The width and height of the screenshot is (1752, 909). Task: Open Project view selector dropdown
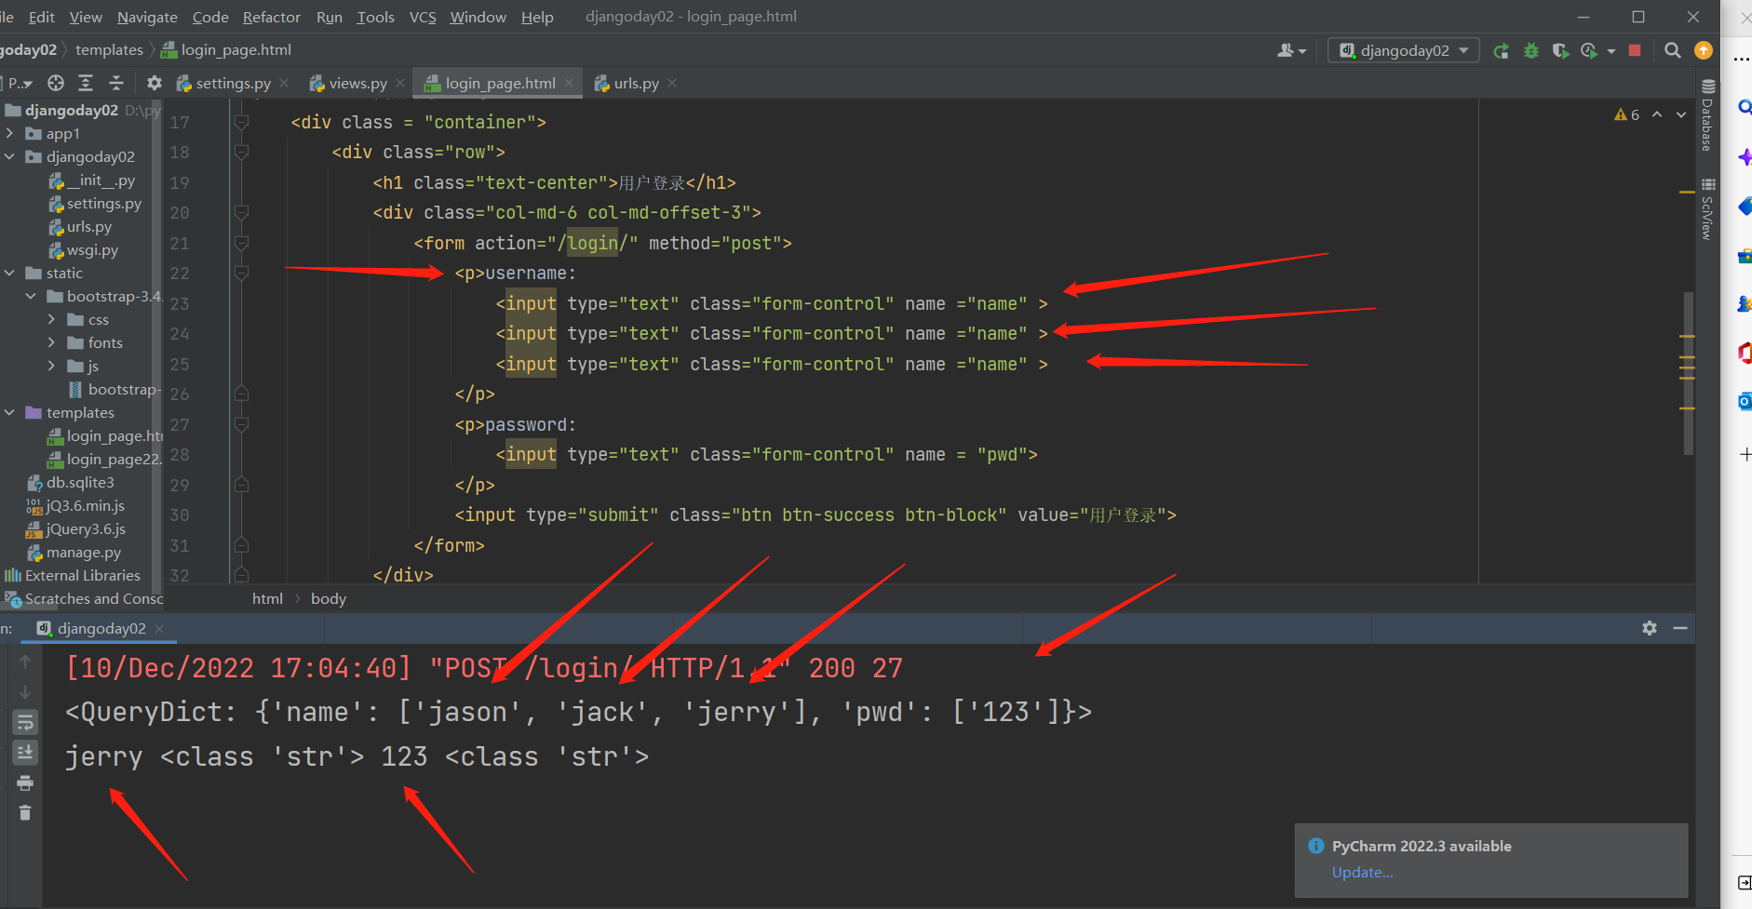point(20,83)
